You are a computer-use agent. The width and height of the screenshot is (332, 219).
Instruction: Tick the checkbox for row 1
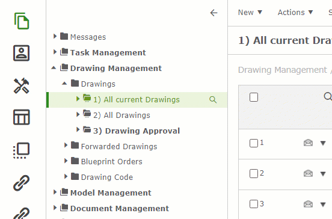(254, 143)
